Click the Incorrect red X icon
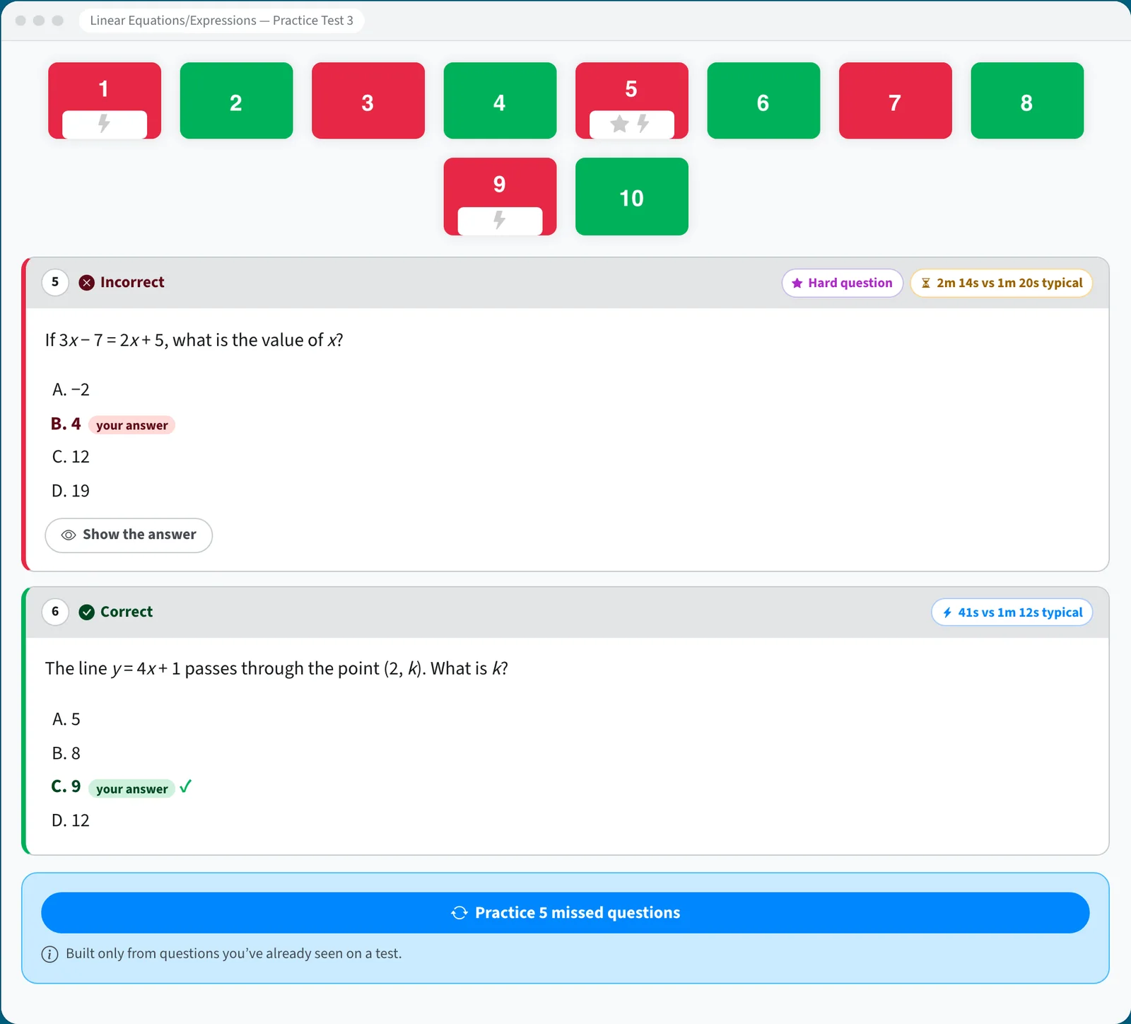The width and height of the screenshot is (1131, 1024). point(87,283)
